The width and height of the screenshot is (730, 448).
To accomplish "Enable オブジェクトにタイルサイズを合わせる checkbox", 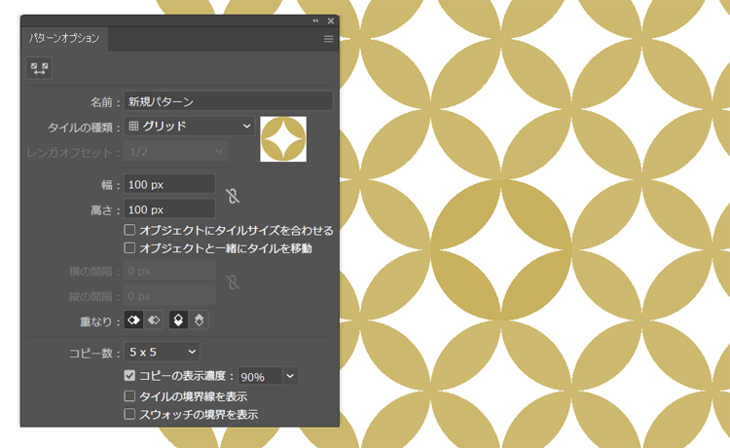I will [129, 230].
